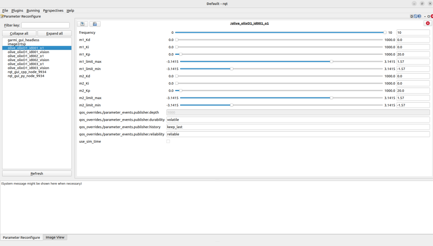The width and height of the screenshot is (433, 246).
Task: Open the plugin help question-mark icon
Action: point(419,16)
